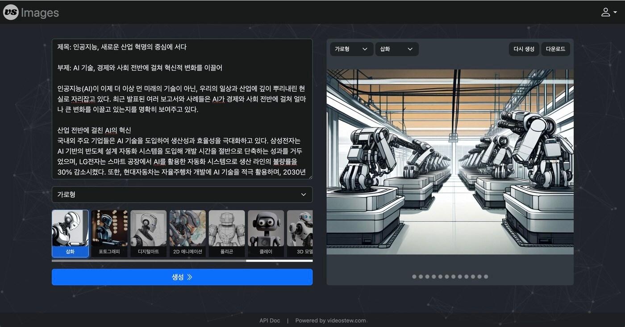Open the aspect ratio dropdown above the preview
The image size is (625, 327).
(351, 49)
